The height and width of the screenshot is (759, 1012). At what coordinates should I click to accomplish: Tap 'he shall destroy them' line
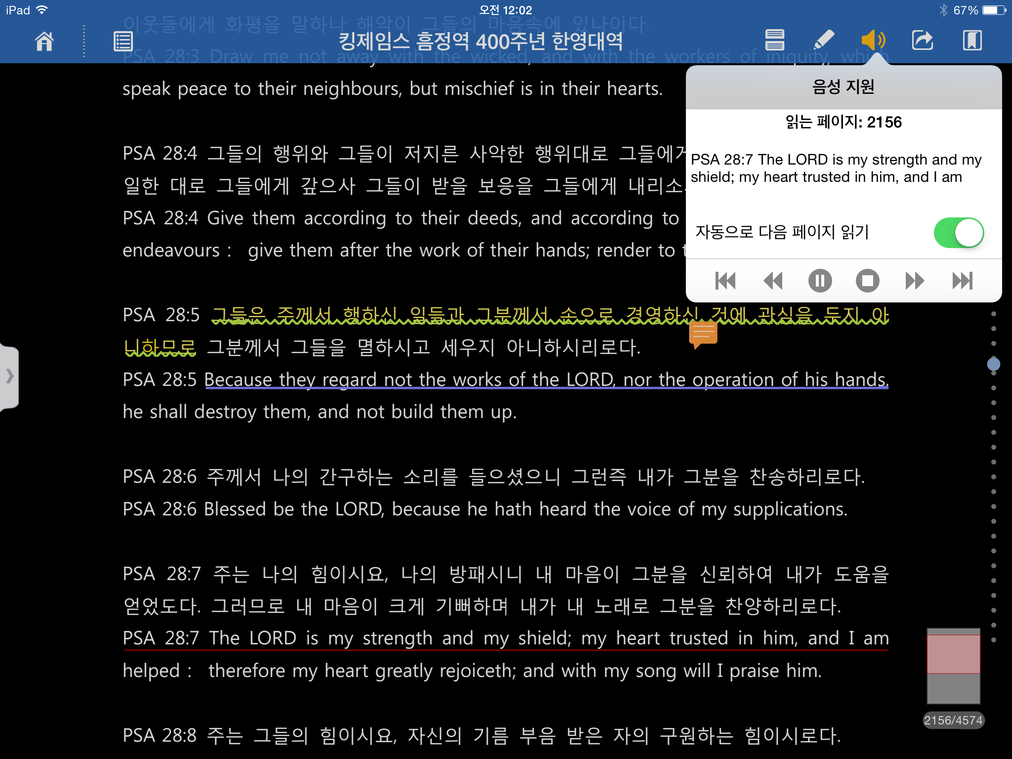pyautogui.click(x=320, y=412)
